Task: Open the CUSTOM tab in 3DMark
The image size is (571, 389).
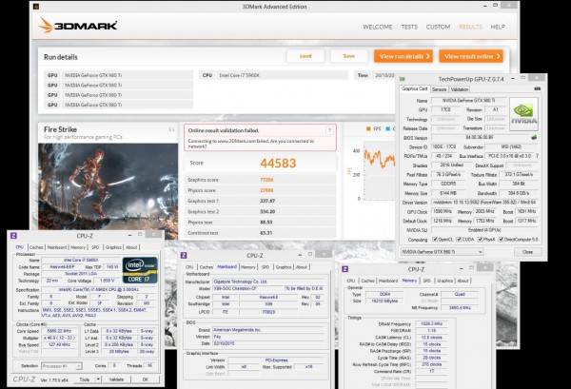Action: click(438, 27)
